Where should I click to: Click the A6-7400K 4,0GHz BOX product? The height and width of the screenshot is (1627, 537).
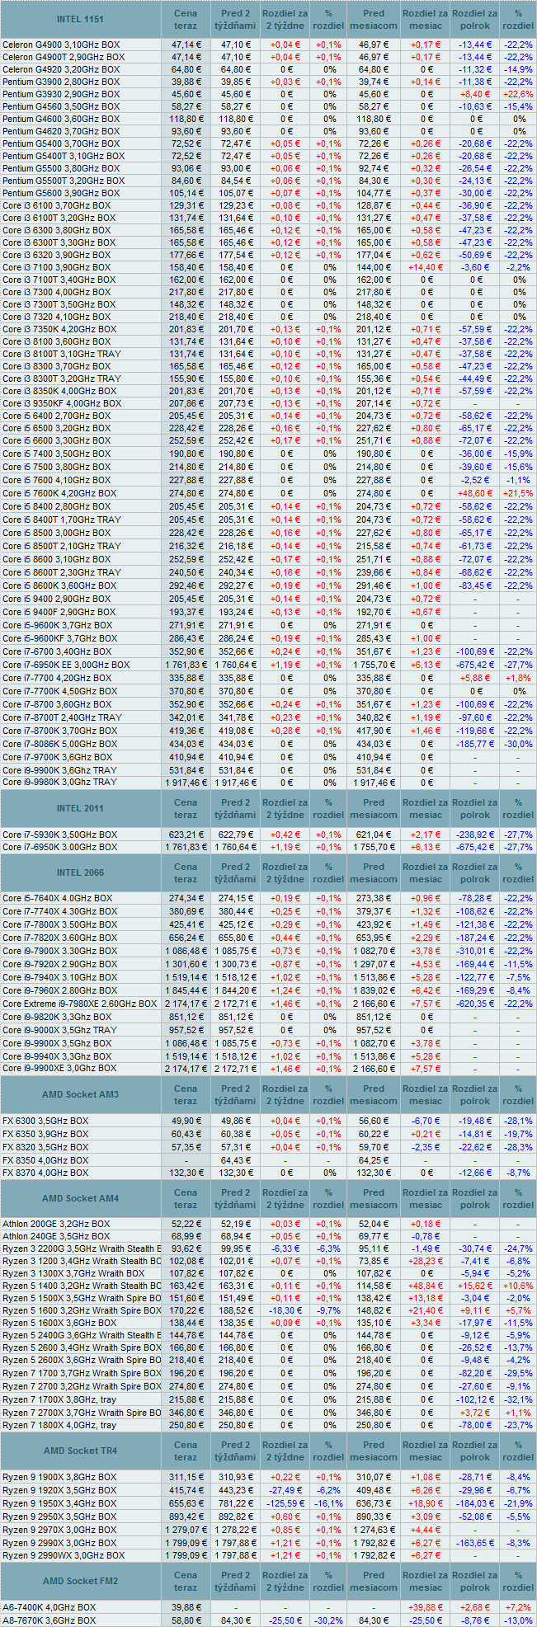(49, 1607)
